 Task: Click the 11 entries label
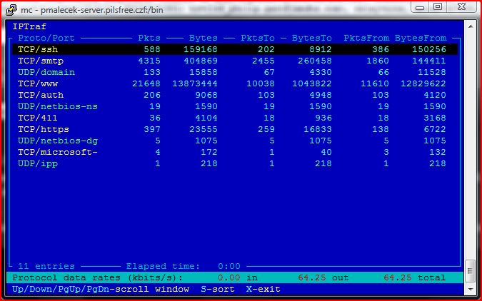pyautogui.click(x=46, y=266)
